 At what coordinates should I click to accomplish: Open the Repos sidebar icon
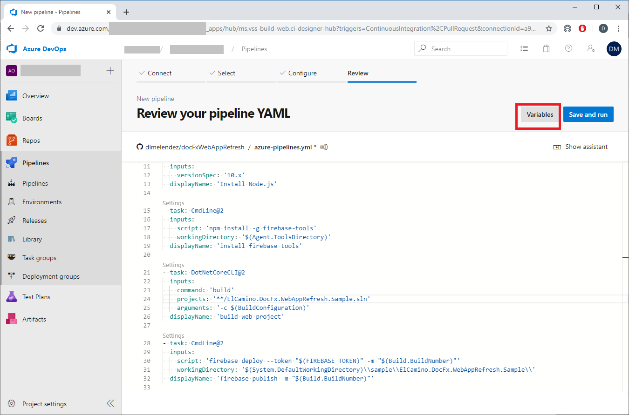click(x=12, y=141)
